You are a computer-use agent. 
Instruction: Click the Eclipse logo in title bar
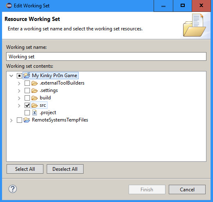9,6
